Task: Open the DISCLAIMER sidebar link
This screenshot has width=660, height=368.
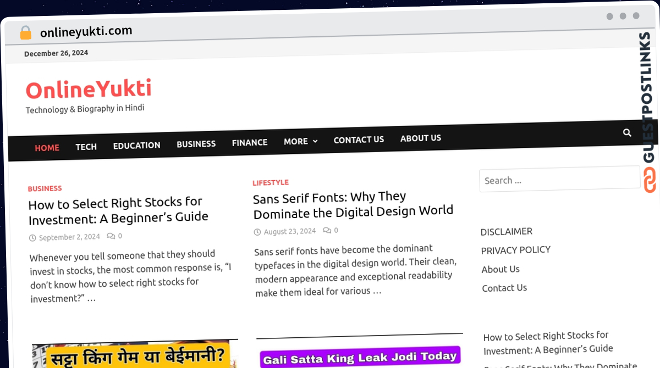Action: click(507, 231)
